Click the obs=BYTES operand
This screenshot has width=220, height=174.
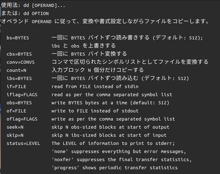[19, 103]
